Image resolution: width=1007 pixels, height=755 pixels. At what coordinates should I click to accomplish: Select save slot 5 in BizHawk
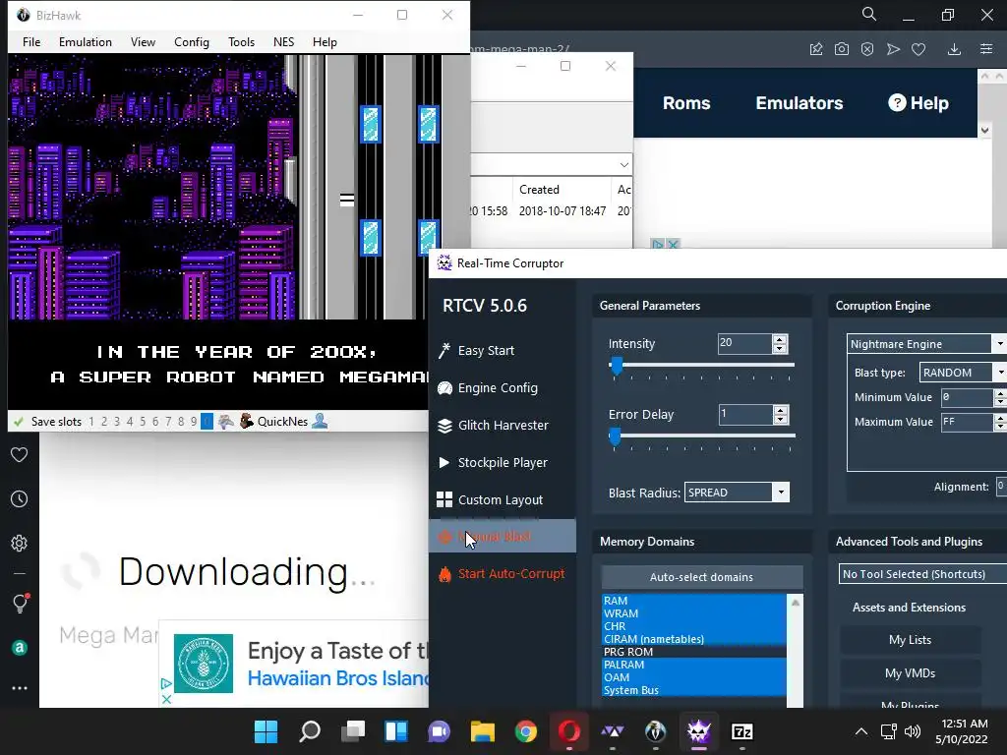[x=143, y=422]
